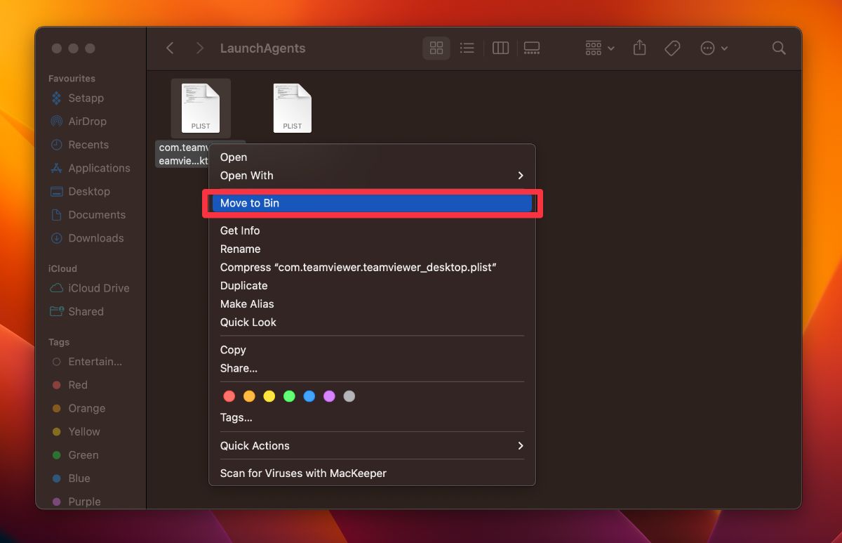The image size is (842, 543).
Task: Open the AirDrop sidebar item
Action: tap(86, 121)
